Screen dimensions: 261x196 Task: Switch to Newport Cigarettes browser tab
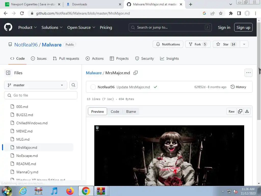click(x=33, y=4)
